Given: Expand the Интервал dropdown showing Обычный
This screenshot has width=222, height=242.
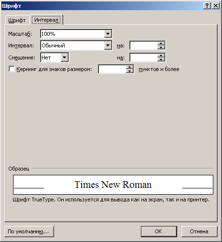Looking at the screenshot, I should coord(108,45).
